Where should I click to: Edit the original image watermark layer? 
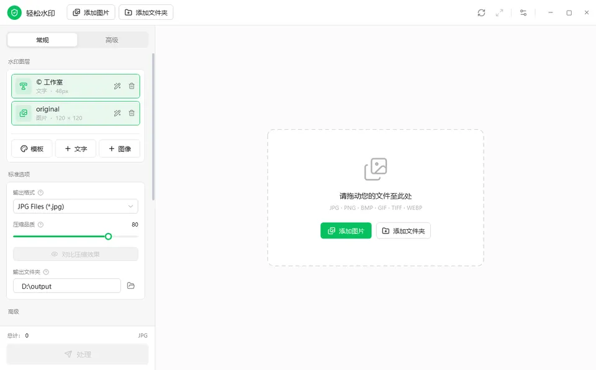[117, 114]
